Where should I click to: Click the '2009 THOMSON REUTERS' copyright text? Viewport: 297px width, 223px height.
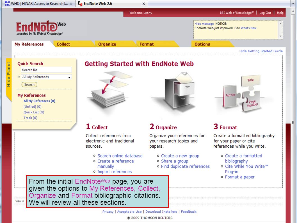point(150,218)
